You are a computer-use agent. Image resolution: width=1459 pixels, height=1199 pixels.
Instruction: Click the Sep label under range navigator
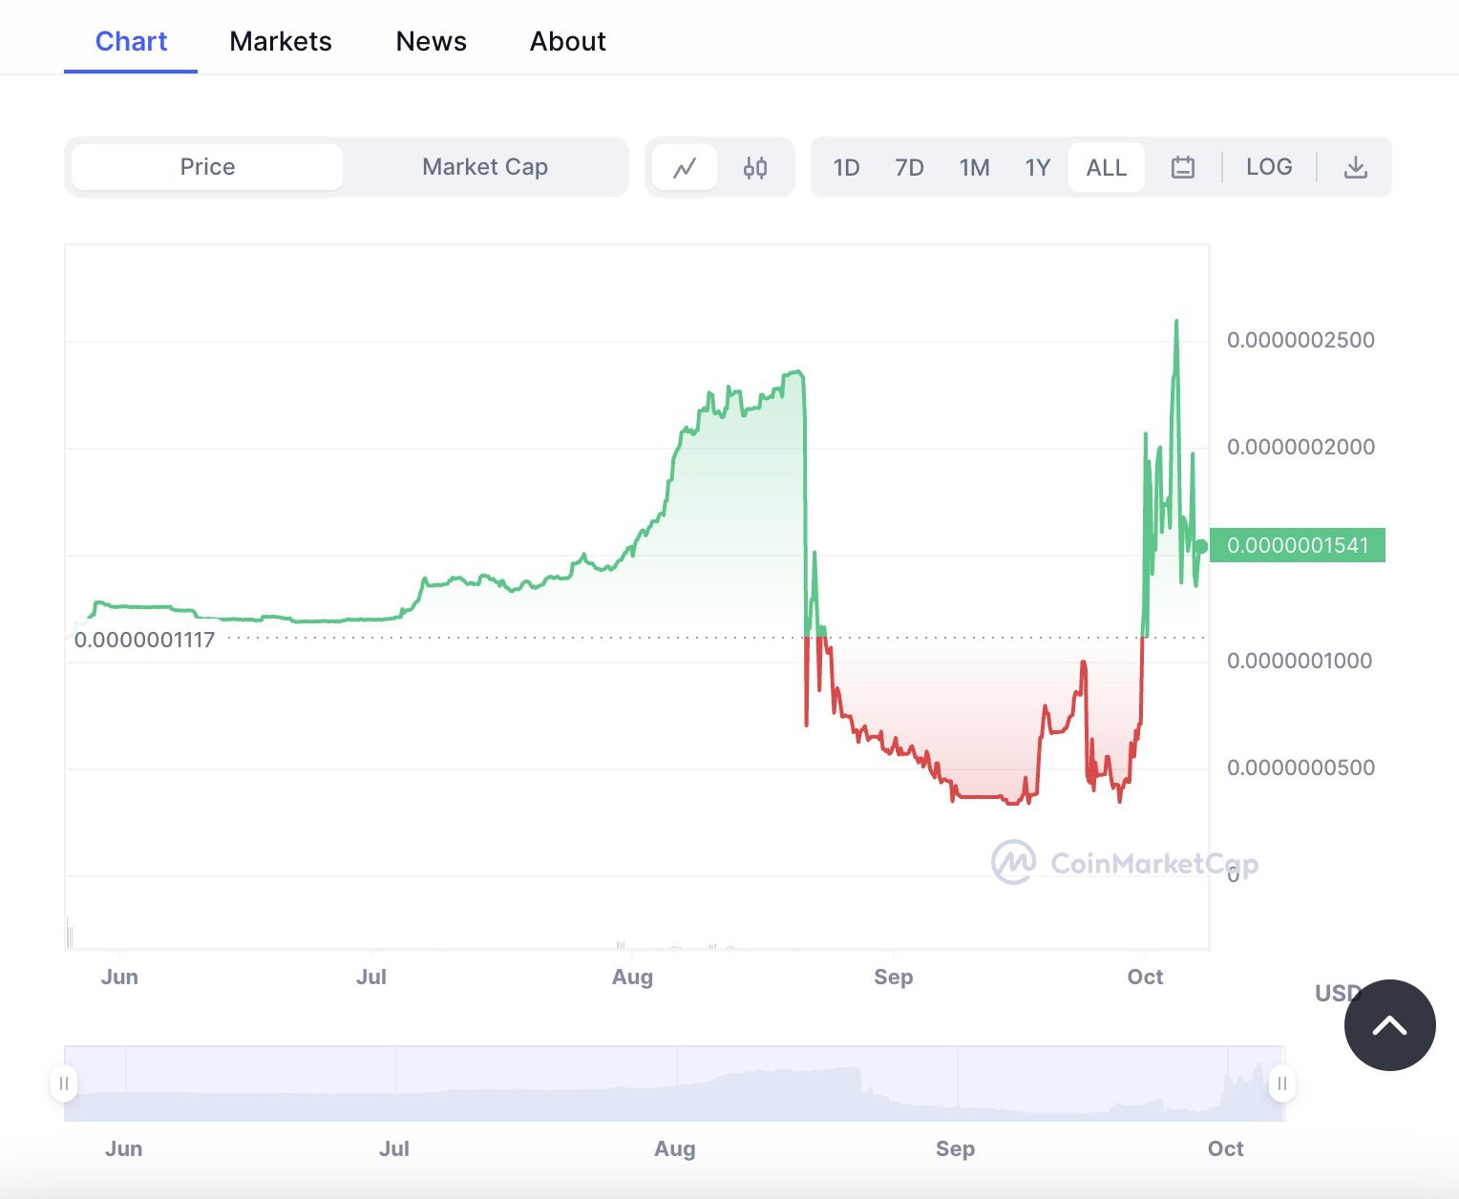(956, 1148)
